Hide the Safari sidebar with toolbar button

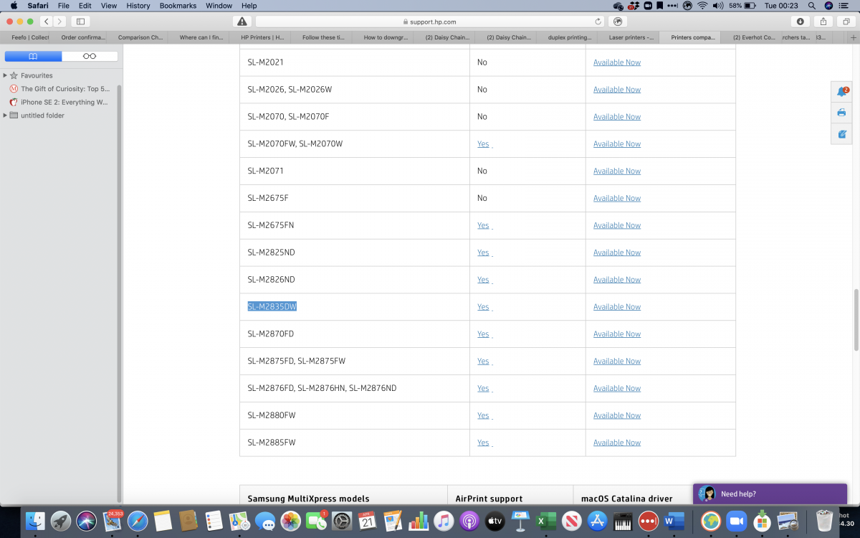(80, 22)
